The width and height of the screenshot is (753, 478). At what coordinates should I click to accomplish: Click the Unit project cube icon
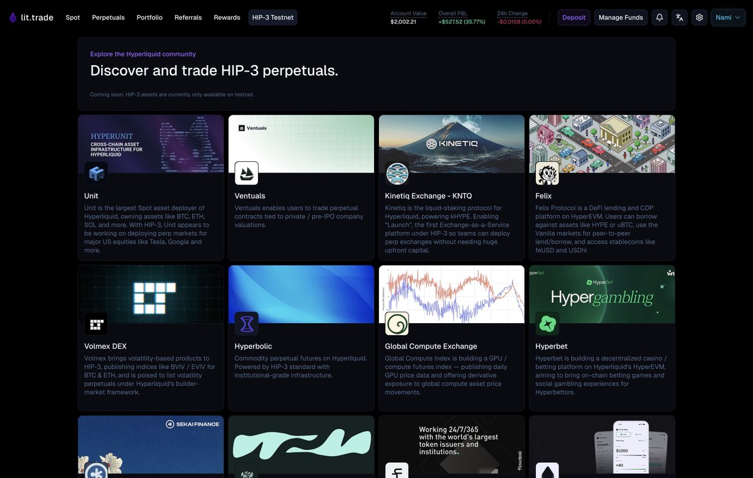[x=96, y=173]
